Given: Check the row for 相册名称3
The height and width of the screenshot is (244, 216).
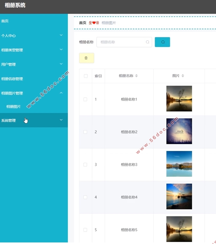Looking at the screenshot, I should (x=85, y=165).
